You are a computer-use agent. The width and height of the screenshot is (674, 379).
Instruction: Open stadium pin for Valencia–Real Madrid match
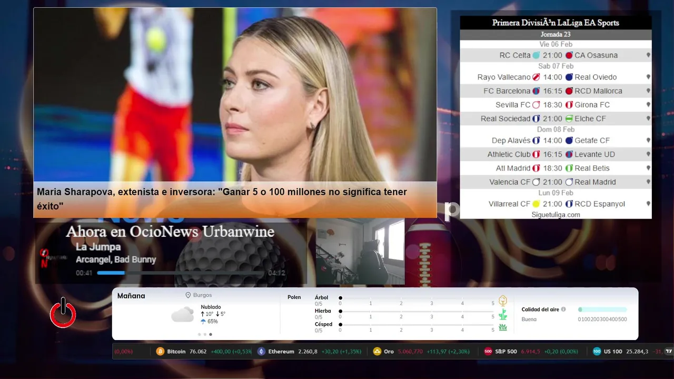click(x=648, y=182)
